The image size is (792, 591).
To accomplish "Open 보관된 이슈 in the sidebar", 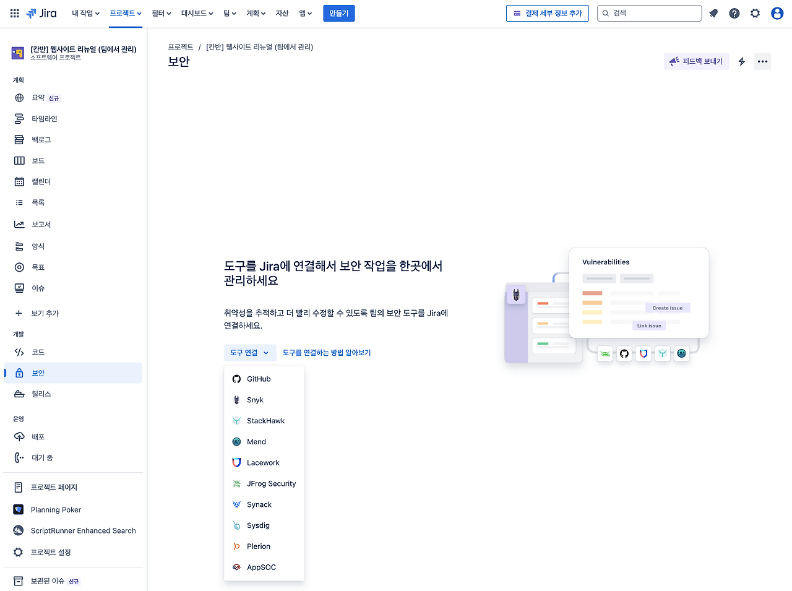I will click(x=73, y=581).
